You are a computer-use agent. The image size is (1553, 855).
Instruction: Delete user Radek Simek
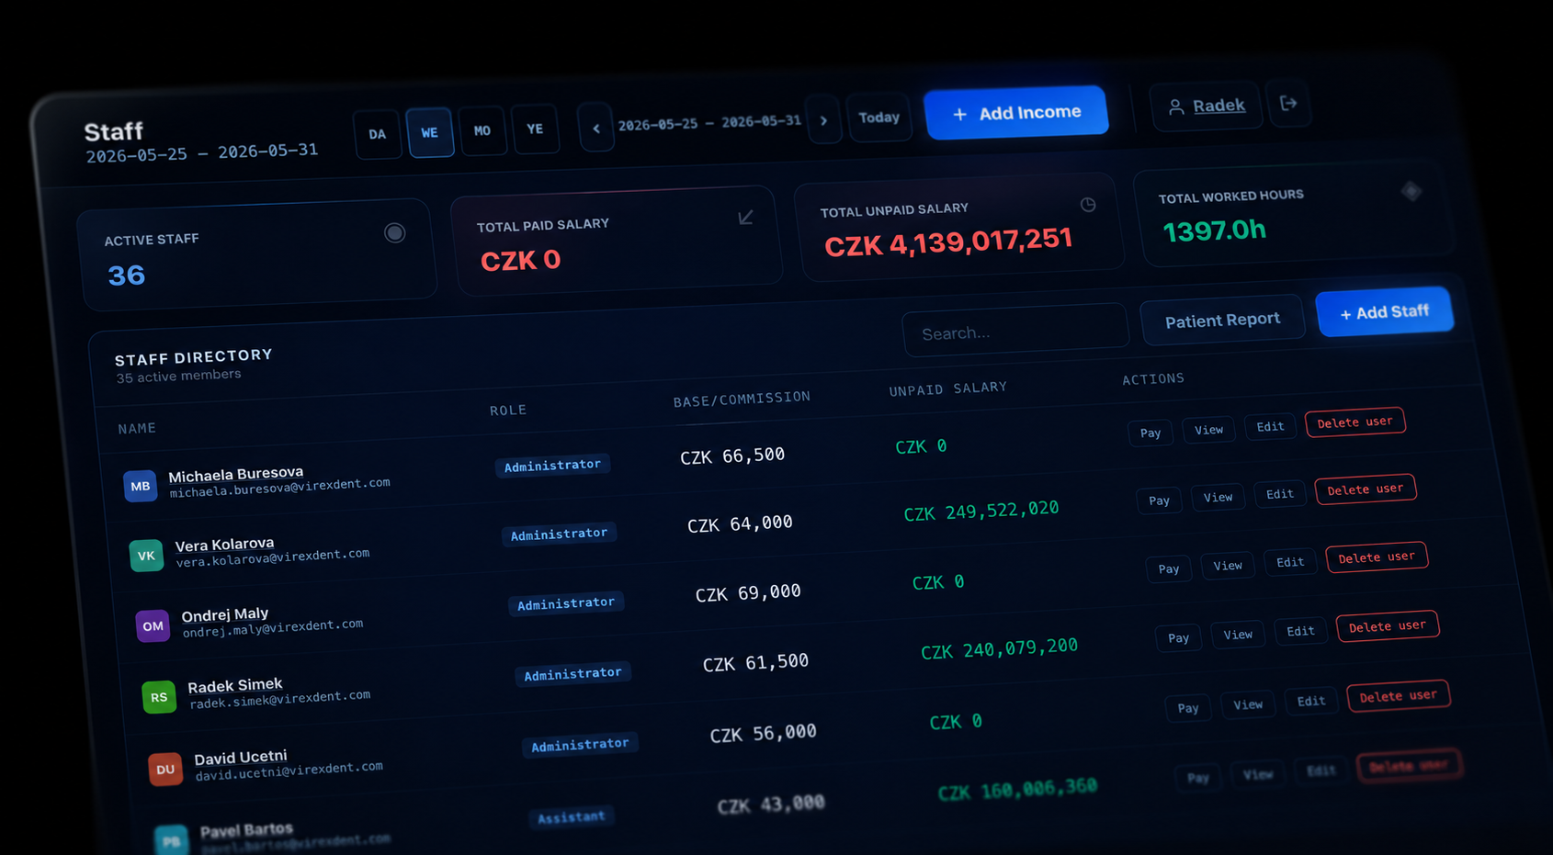(x=1388, y=626)
